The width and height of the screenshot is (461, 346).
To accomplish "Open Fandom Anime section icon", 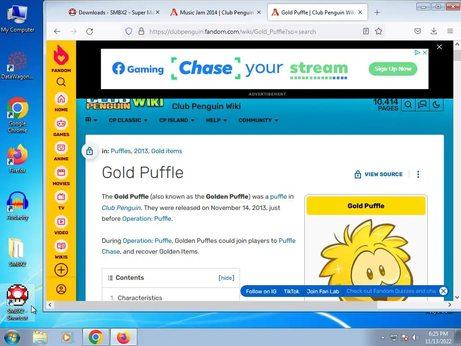I will pyautogui.click(x=61, y=148).
